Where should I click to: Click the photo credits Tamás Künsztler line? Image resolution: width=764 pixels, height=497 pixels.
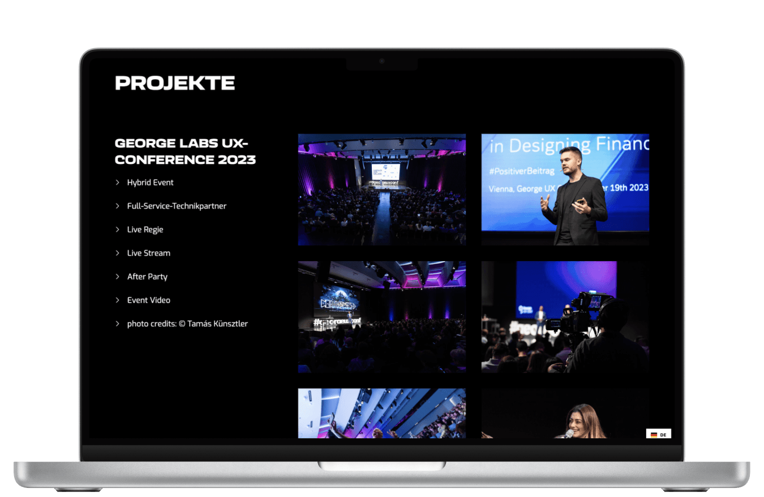pyautogui.click(x=187, y=324)
